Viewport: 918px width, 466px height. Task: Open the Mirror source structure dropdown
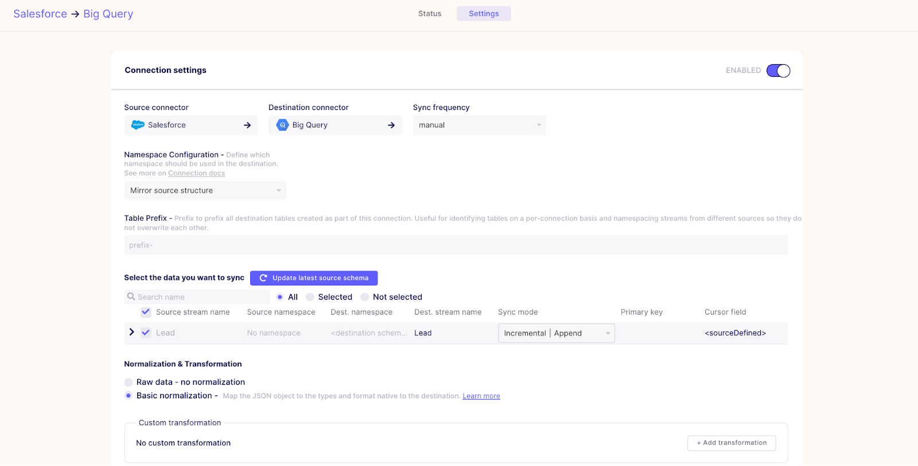205,190
